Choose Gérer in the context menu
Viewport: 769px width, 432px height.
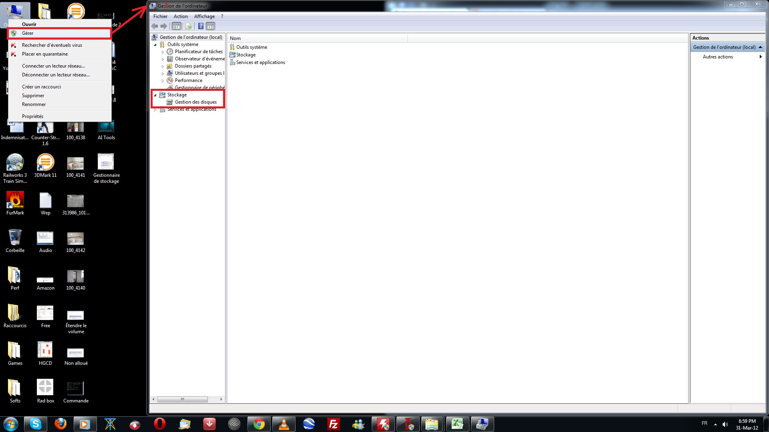click(x=28, y=33)
